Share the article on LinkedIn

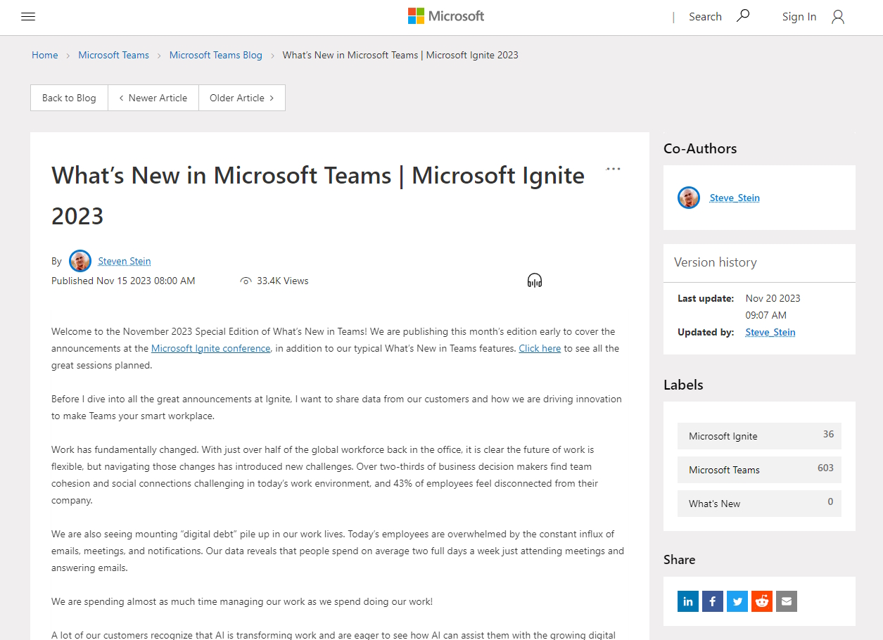[687, 601]
